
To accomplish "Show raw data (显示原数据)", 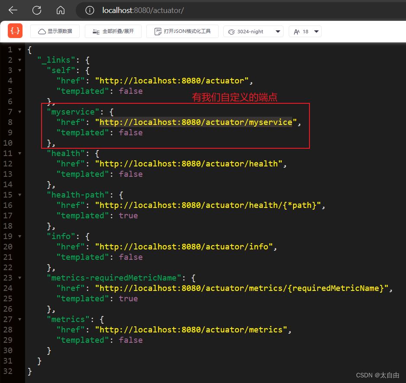I will tap(55, 32).
